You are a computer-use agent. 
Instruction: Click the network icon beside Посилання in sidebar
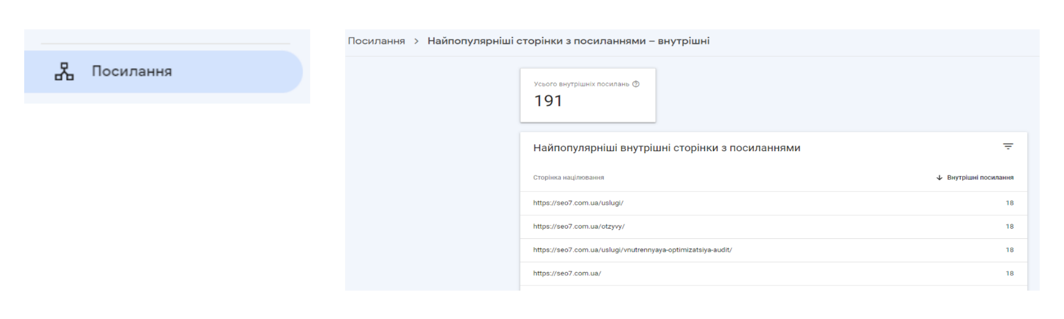64,72
